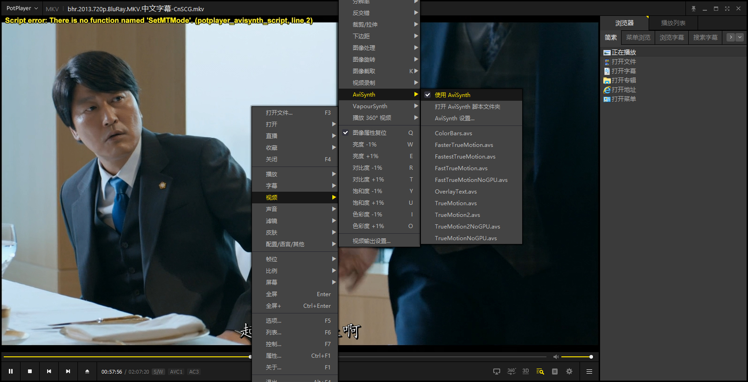Viewport: 748px width, 382px height.
Task: Toggle the S/W decoder indicator
Action: pos(159,372)
